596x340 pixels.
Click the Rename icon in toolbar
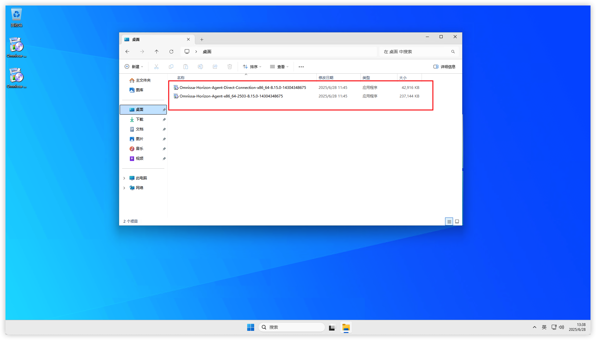point(200,67)
